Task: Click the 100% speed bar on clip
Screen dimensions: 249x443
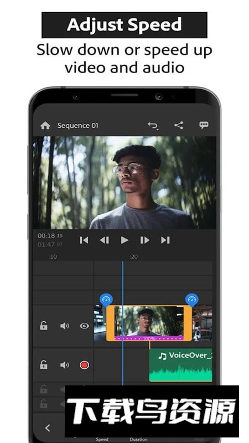Action: [149, 338]
